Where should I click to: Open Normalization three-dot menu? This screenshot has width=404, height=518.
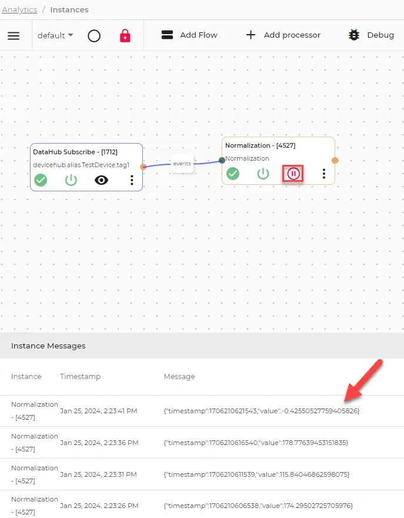[x=324, y=174]
